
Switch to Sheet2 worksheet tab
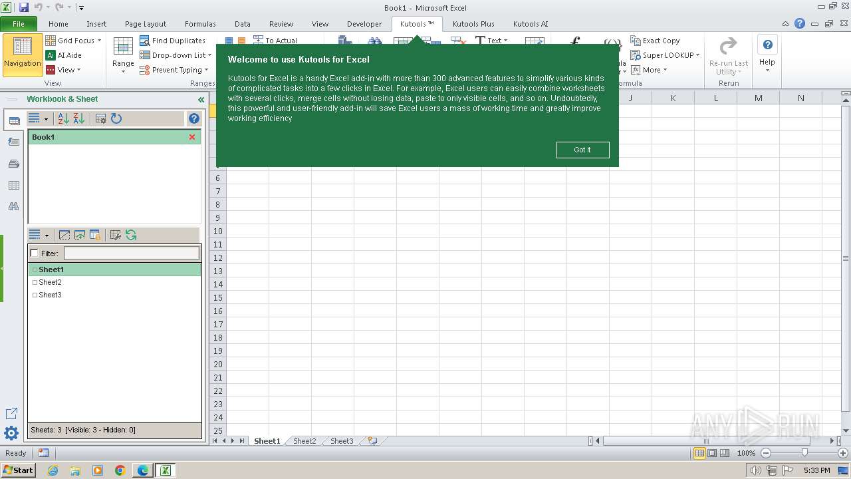[304, 441]
